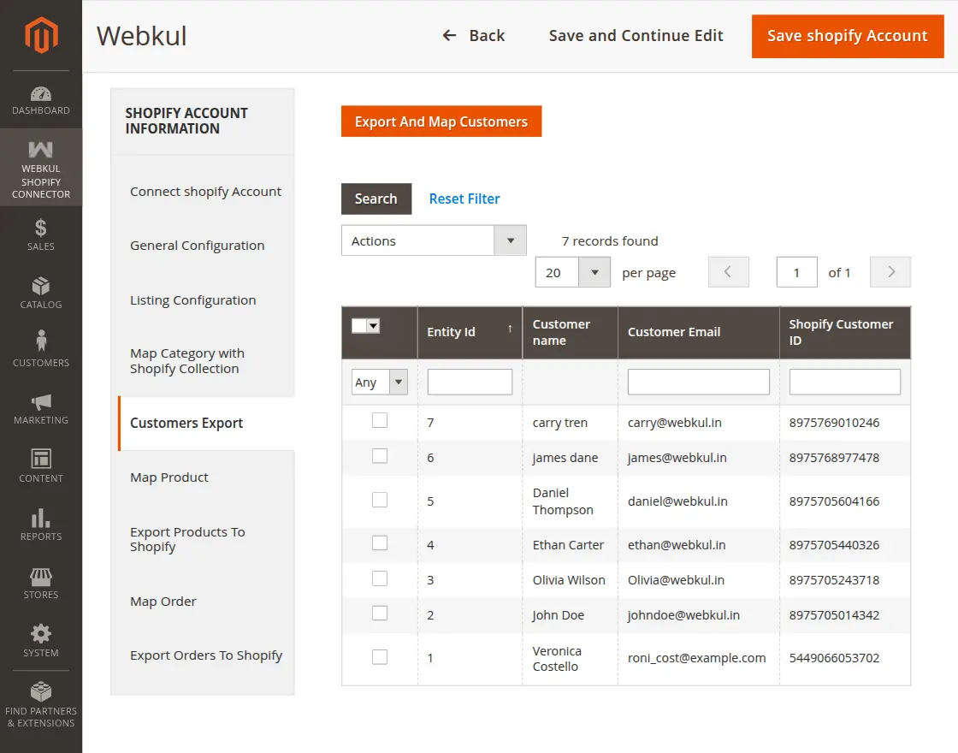Click the Search button
Viewport: 958px width, 753px height.
pyautogui.click(x=376, y=199)
